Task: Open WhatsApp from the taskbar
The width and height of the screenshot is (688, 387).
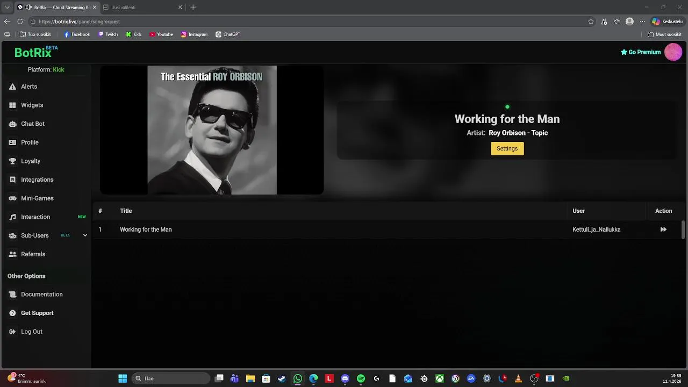Action: point(298,378)
